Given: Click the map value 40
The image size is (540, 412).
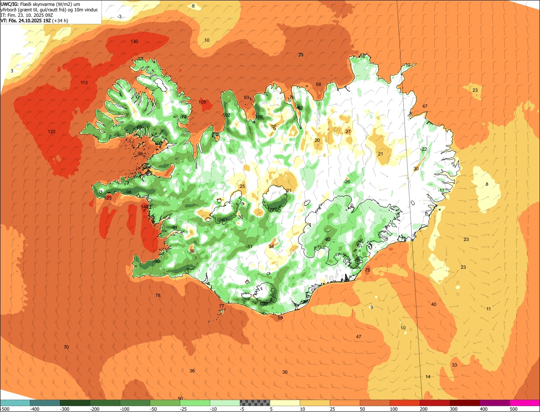Looking at the screenshot, I should (x=434, y=304).
